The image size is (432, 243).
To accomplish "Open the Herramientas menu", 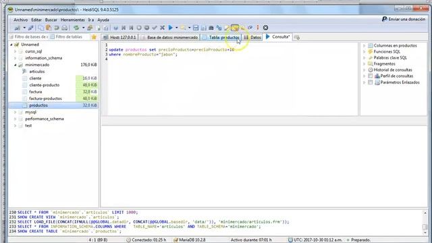I will click(73, 20).
